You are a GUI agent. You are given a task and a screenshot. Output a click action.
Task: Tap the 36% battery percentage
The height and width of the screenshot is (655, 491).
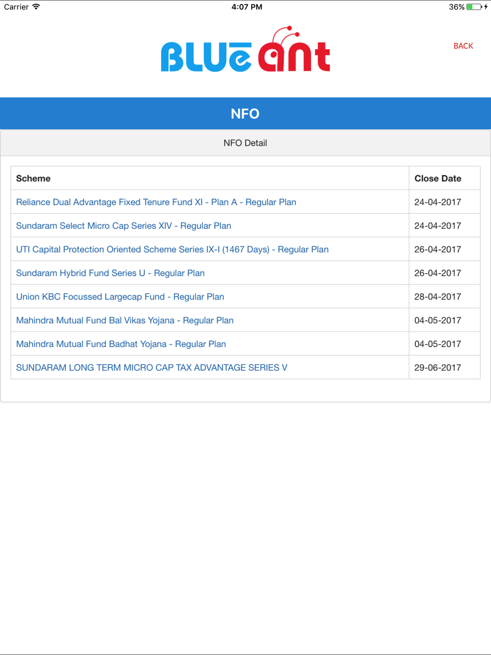(457, 7)
